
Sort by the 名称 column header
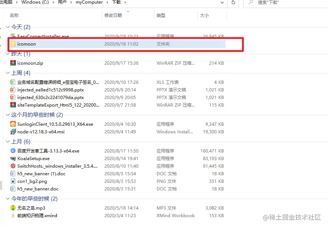tap(14, 15)
